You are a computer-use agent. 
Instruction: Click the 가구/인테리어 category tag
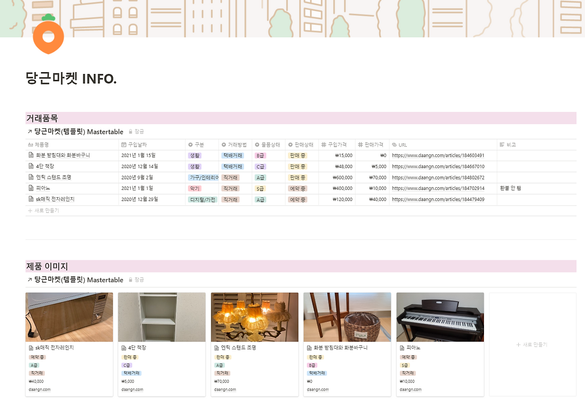[203, 178]
